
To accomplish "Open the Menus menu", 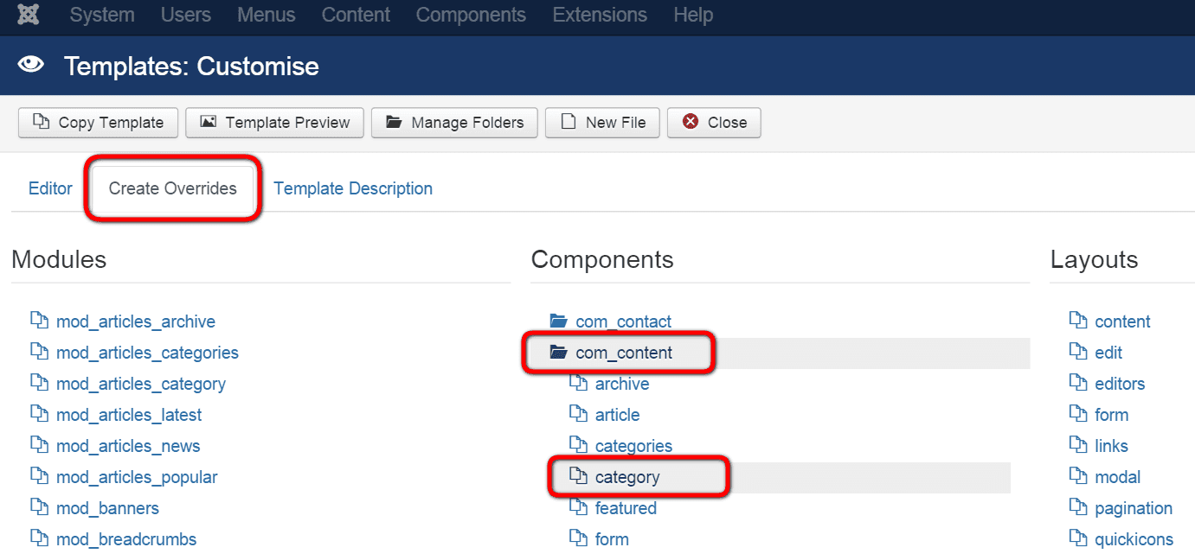I will pyautogui.click(x=267, y=15).
